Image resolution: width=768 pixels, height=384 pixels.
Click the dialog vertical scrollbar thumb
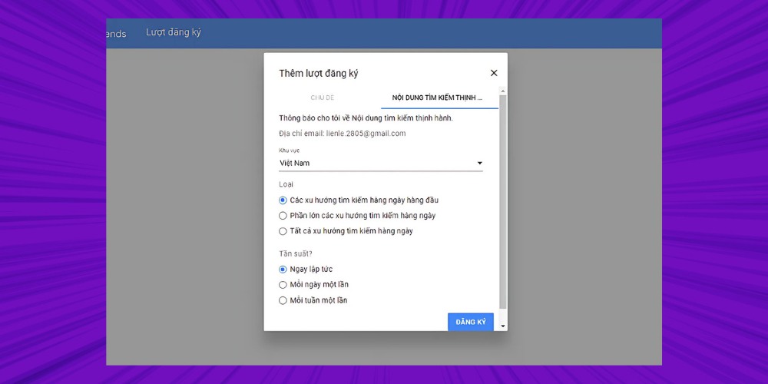point(503,202)
